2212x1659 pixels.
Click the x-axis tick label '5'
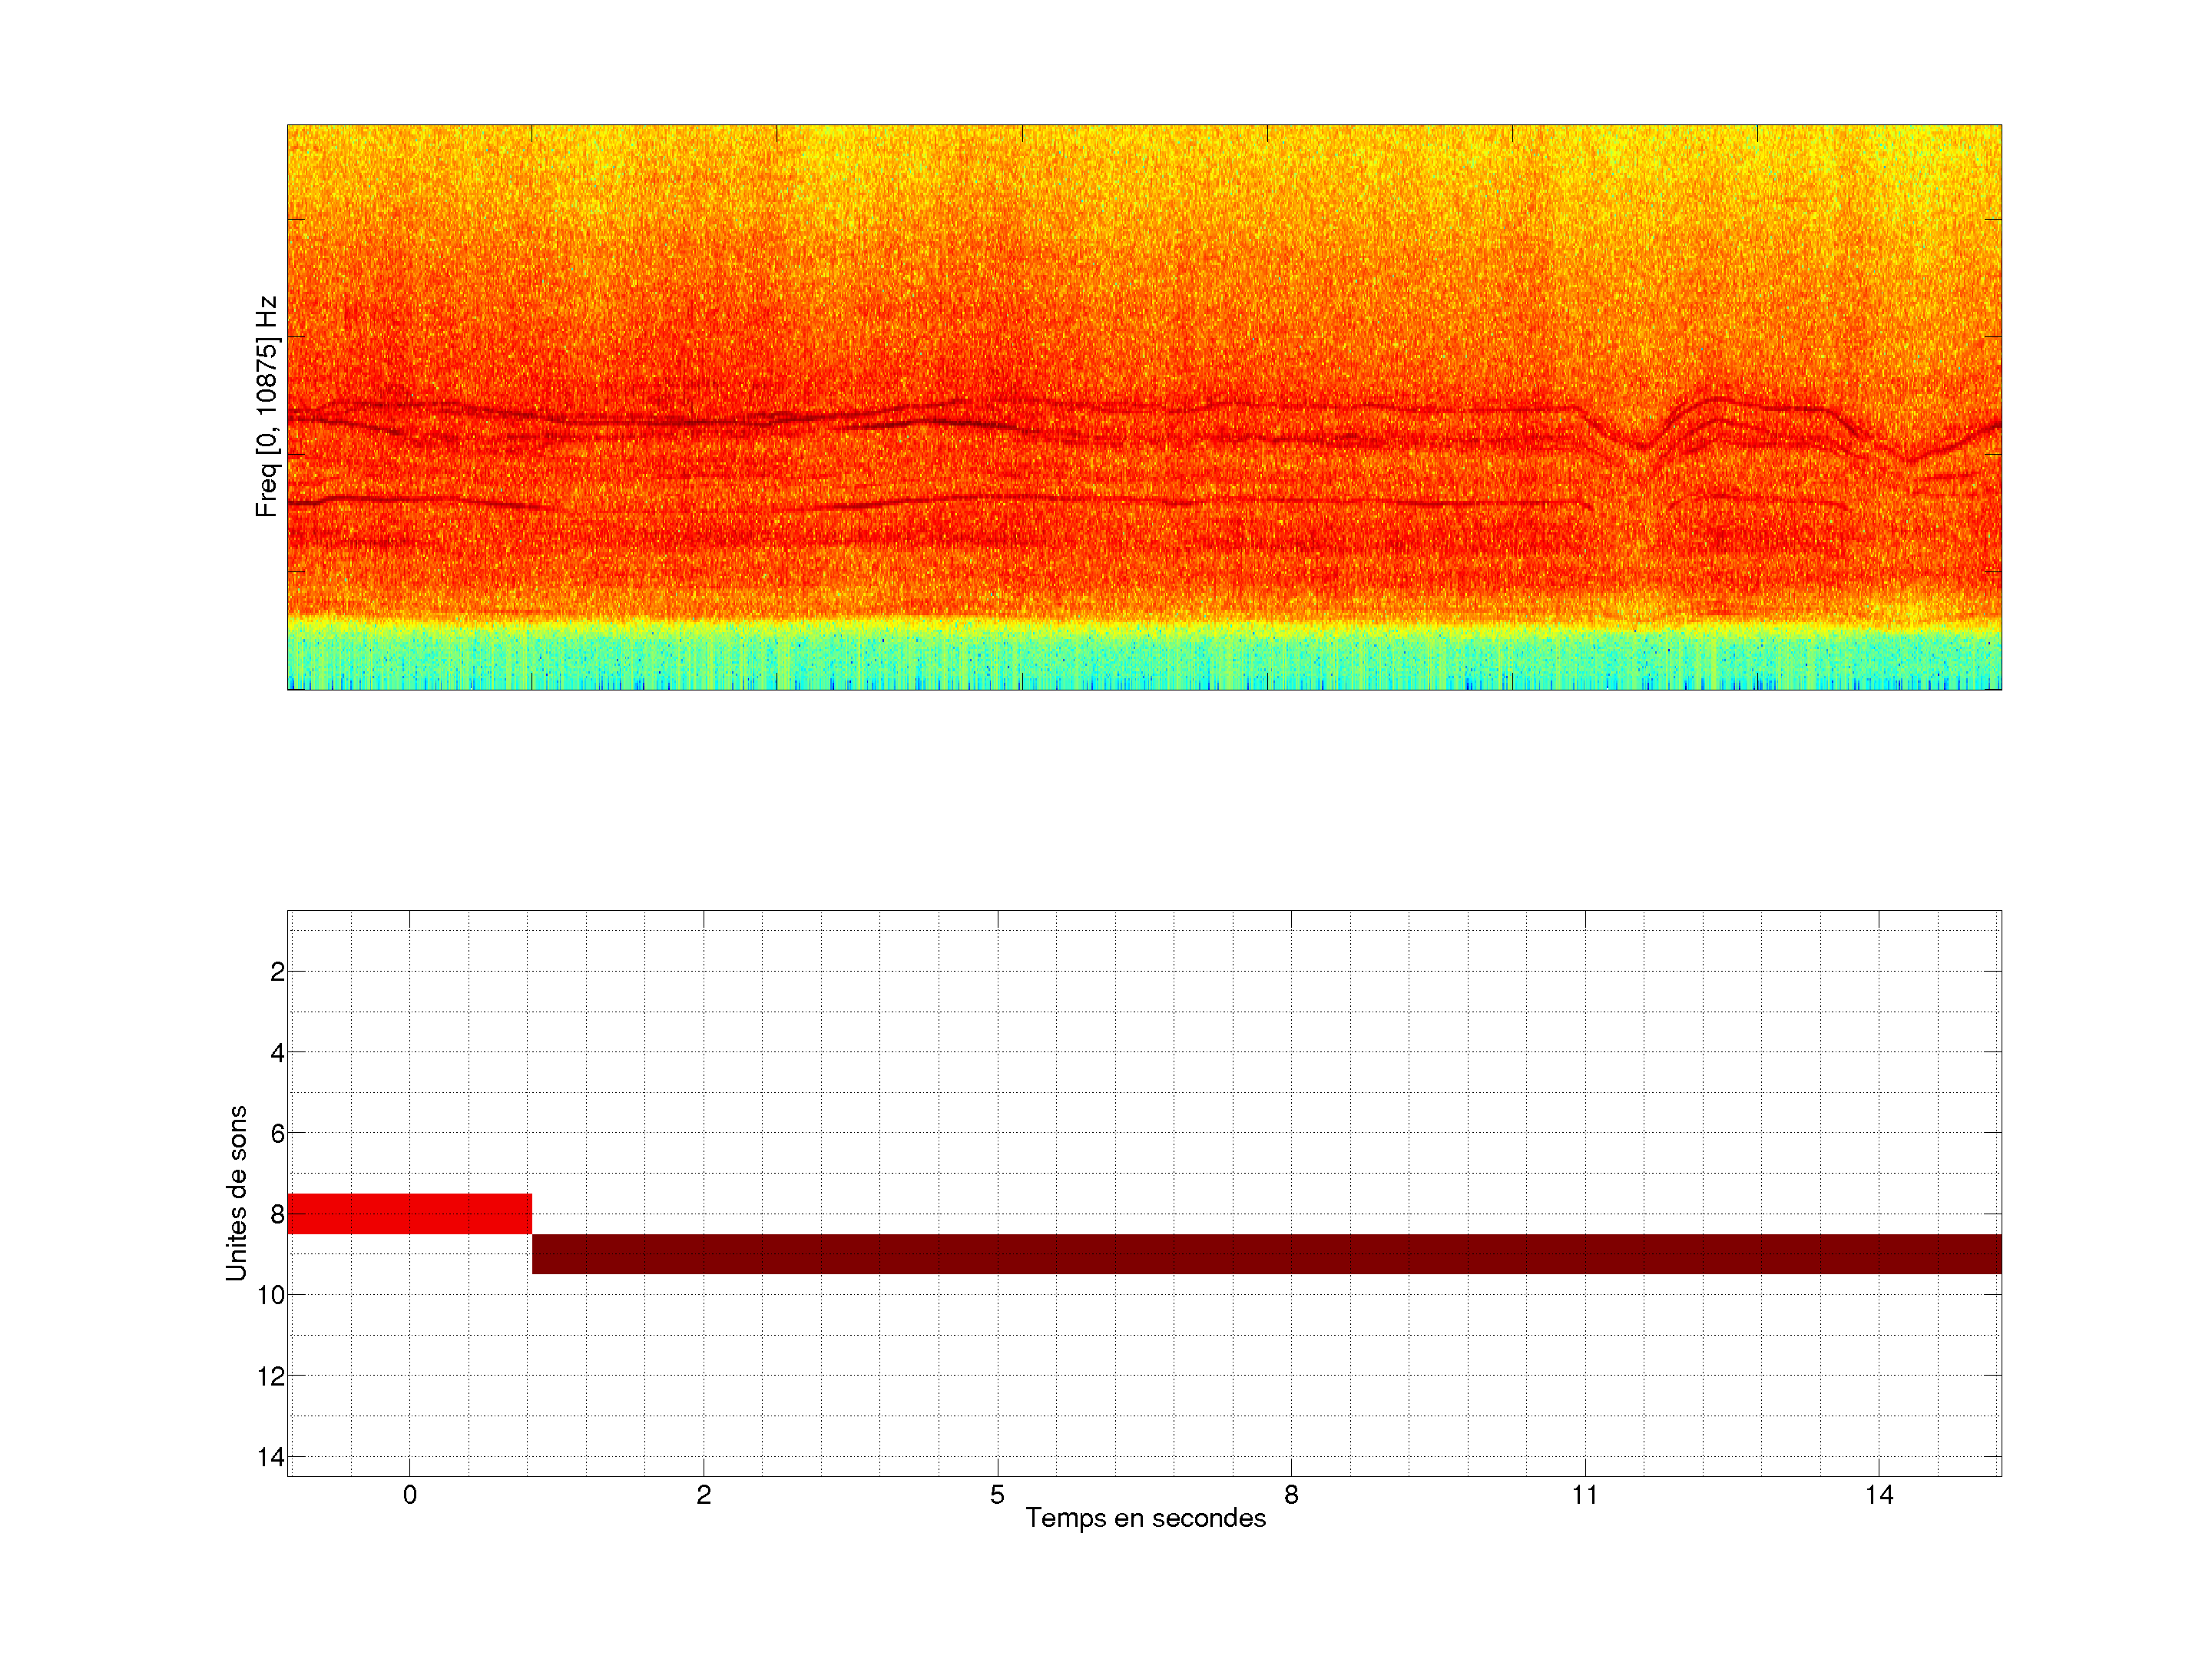pyautogui.click(x=997, y=1495)
